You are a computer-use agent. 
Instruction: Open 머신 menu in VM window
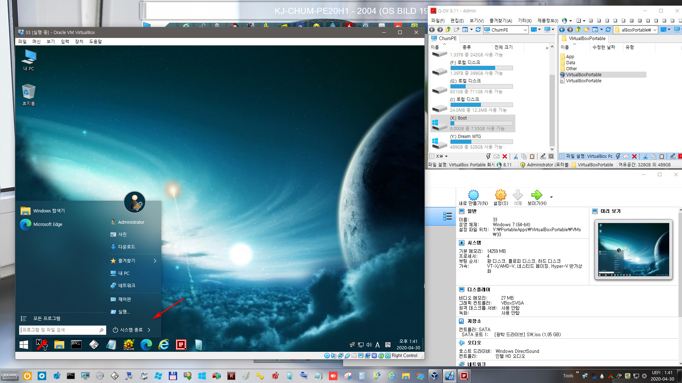(x=37, y=41)
